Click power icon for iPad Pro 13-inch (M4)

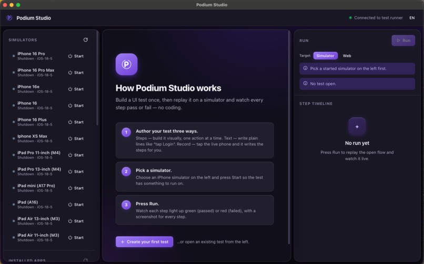click(70, 172)
